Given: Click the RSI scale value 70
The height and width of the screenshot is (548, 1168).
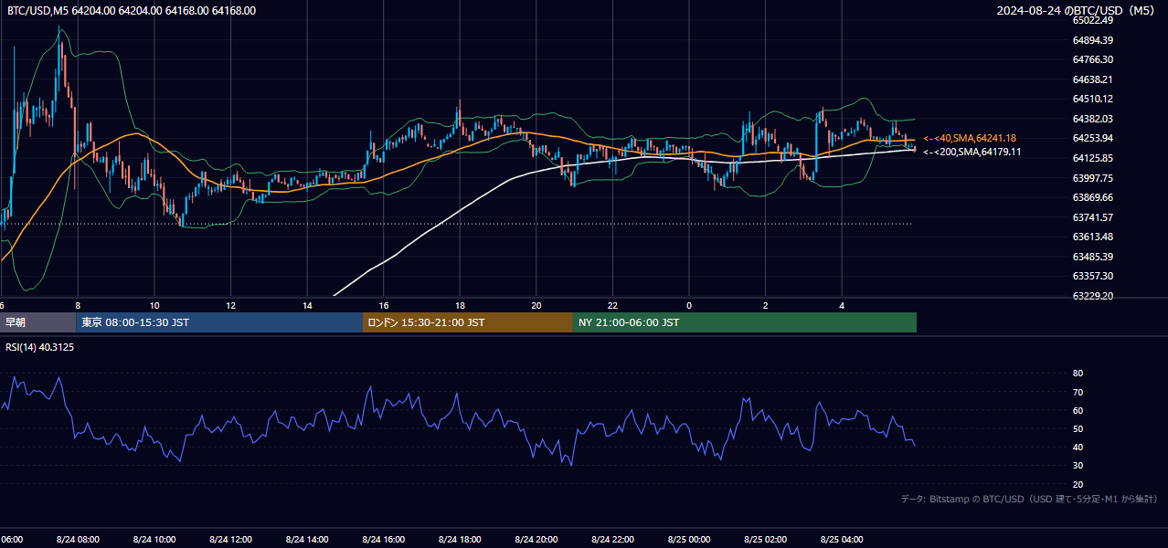Looking at the screenshot, I should coord(1078,392).
